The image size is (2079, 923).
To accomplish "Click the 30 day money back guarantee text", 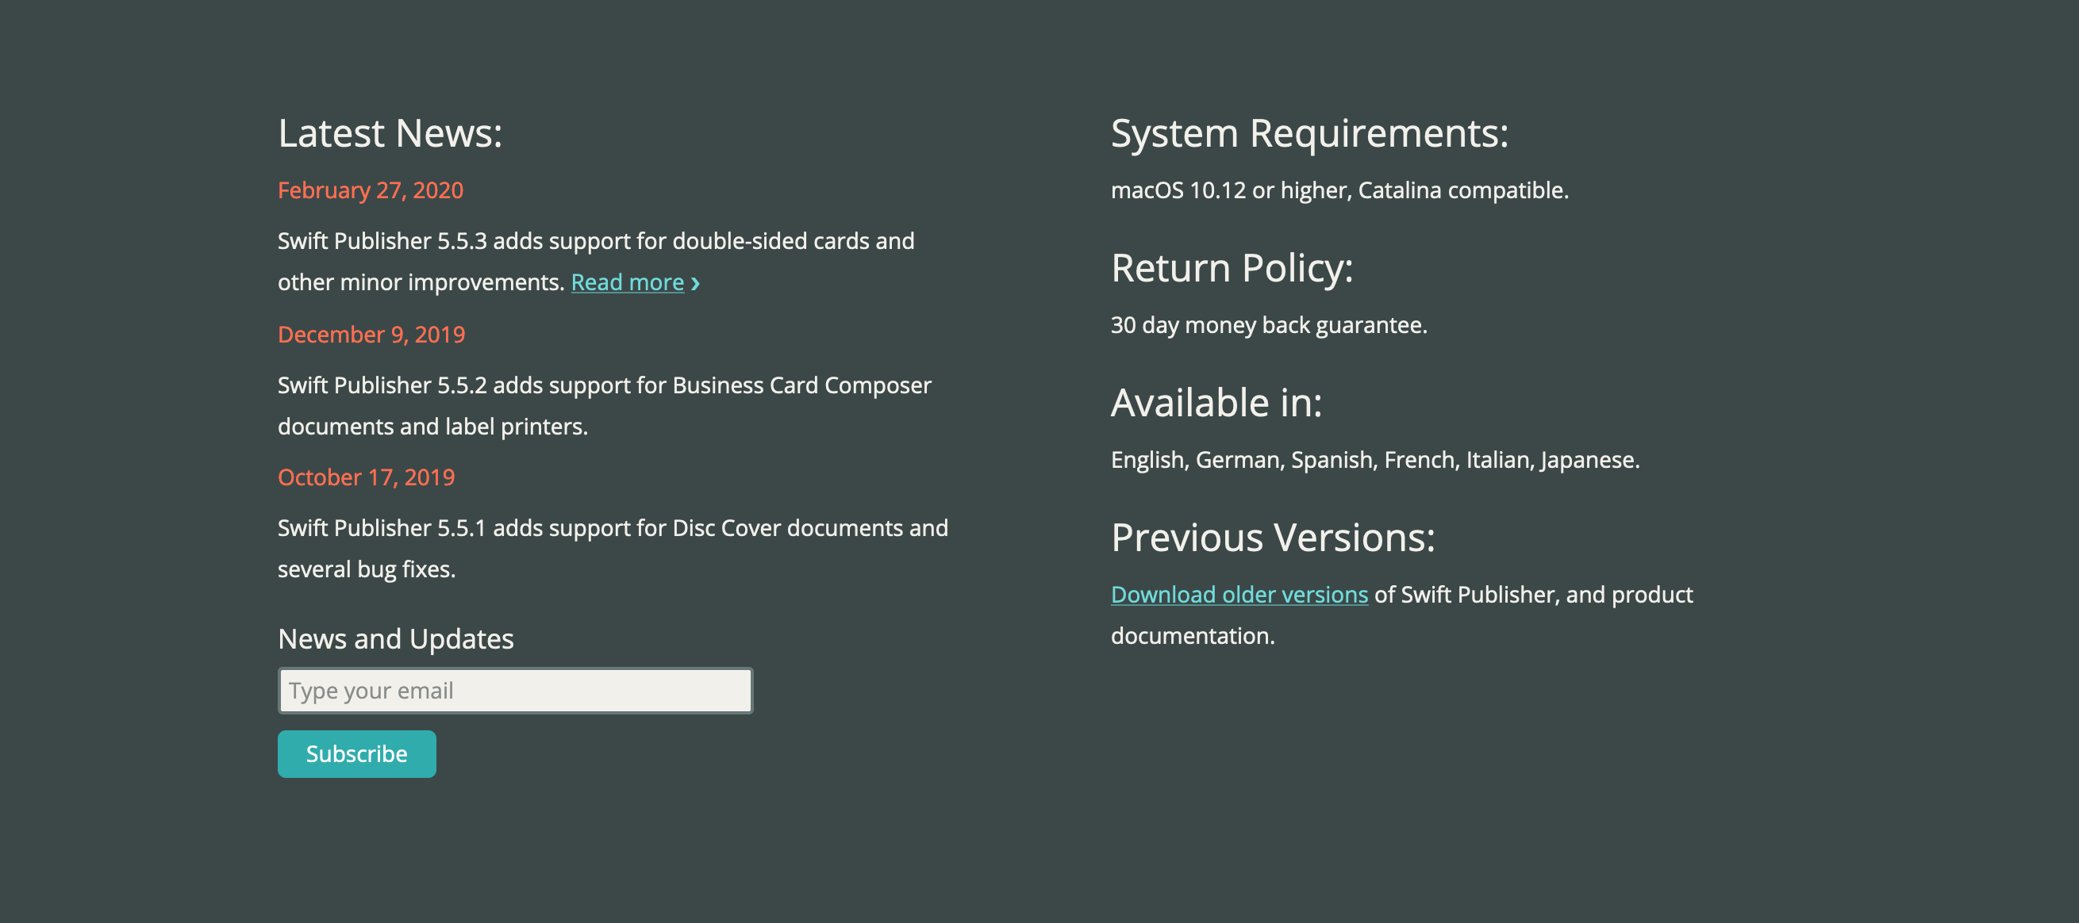I will (1269, 325).
